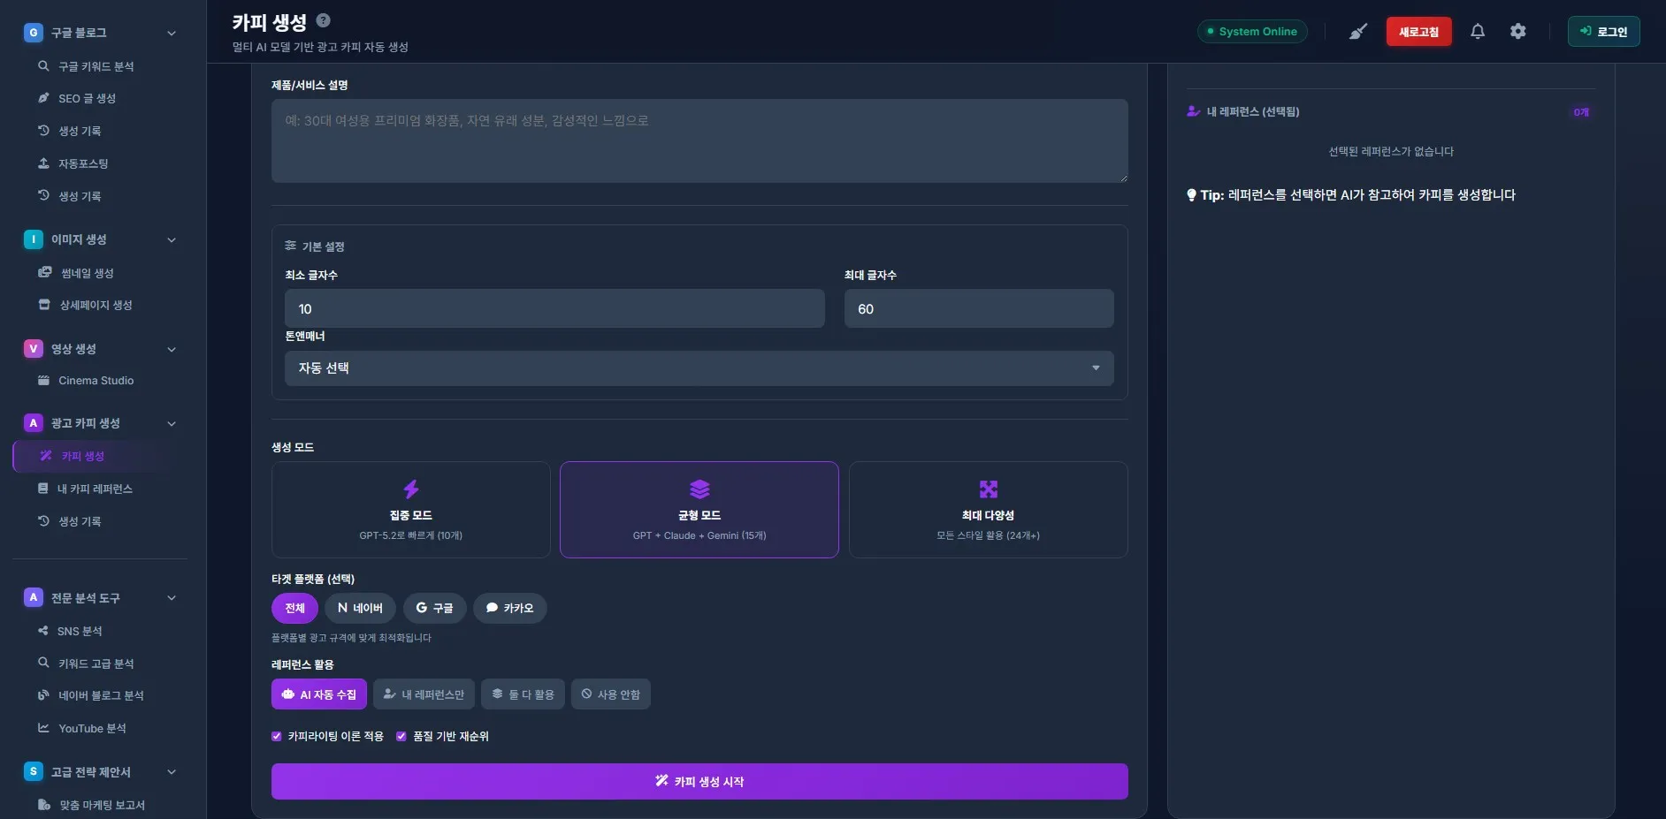Image resolution: width=1666 pixels, height=819 pixels.
Task: Click the 선택된 레퍼런스가 없습니다 text
Action: coord(1391,152)
